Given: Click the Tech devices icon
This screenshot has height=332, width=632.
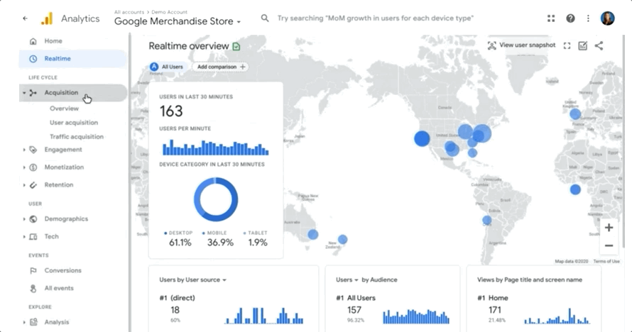Looking at the screenshot, I should (33, 237).
